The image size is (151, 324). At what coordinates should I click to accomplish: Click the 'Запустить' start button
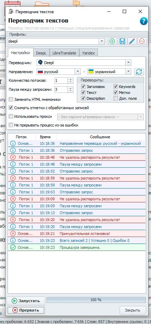click(26, 301)
